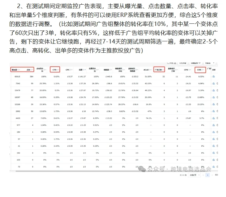Open the analysis icon in the 2892 row

click(214, 111)
